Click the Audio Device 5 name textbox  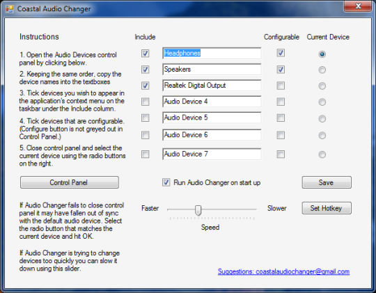point(212,118)
